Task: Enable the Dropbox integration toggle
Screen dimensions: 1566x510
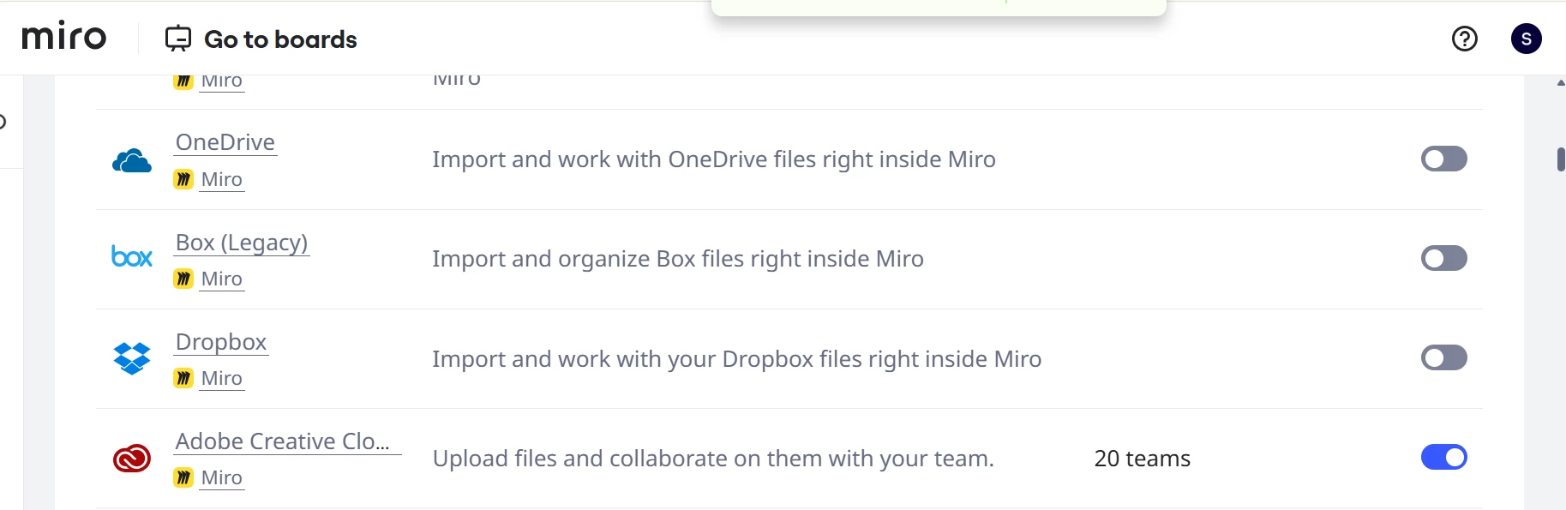Action: [x=1444, y=357]
